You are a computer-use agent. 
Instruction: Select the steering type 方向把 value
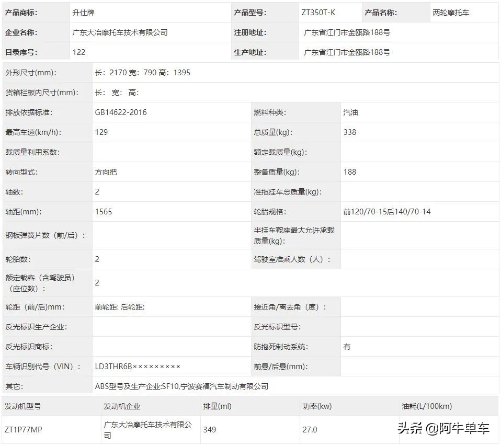pos(105,171)
